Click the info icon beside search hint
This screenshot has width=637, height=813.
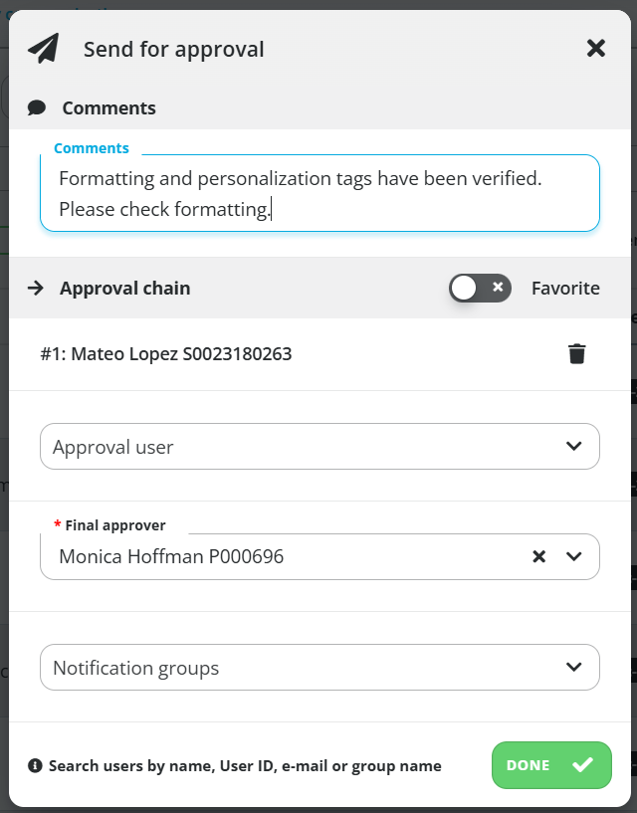click(x=35, y=765)
